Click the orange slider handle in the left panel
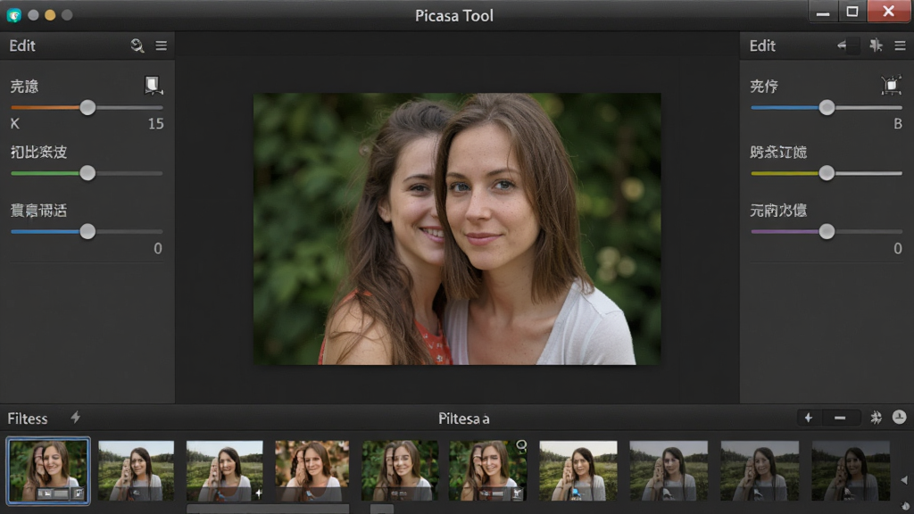 [x=87, y=107]
